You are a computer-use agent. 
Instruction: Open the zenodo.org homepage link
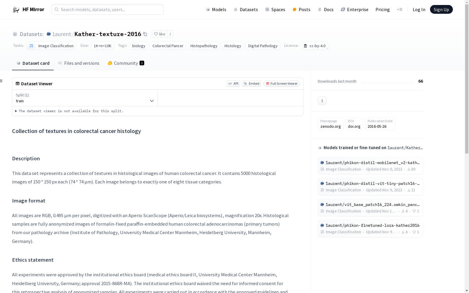(331, 124)
